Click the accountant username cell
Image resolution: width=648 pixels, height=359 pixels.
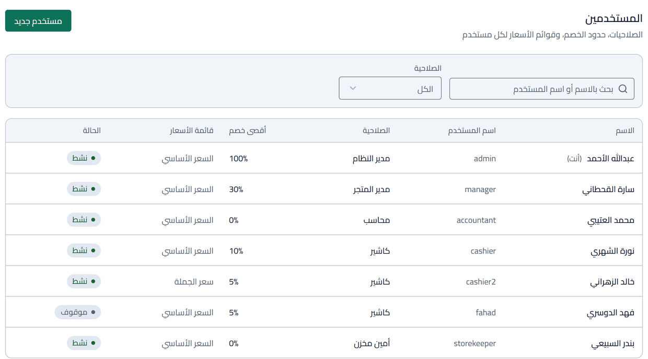pyautogui.click(x=476, y=220)
